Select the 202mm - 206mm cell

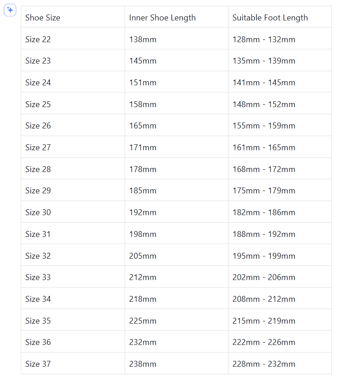click(264, 277)
